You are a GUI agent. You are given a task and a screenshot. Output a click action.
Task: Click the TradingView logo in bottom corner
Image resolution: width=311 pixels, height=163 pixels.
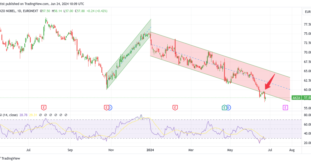10,158
